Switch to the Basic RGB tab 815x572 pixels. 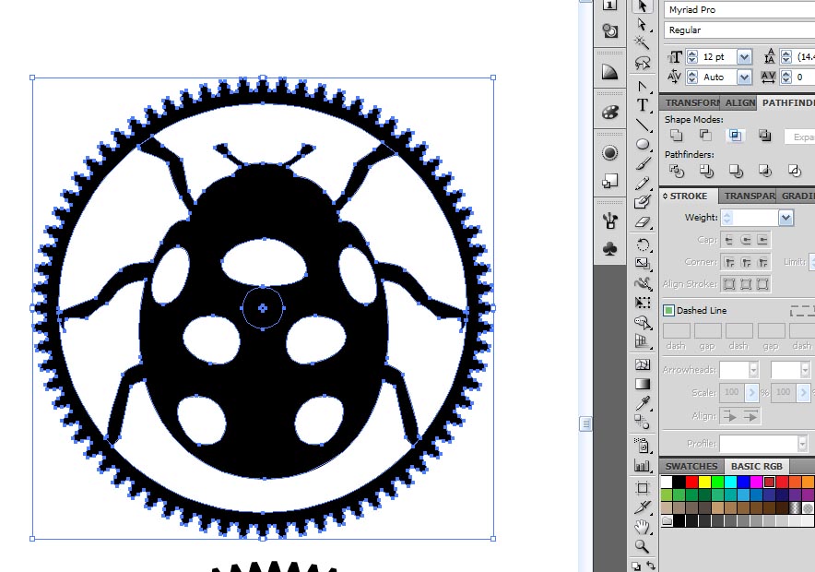tap(756, 466)
